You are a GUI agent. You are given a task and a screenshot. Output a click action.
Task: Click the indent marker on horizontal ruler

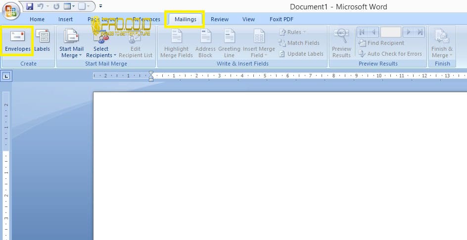[x=151, y=76]
